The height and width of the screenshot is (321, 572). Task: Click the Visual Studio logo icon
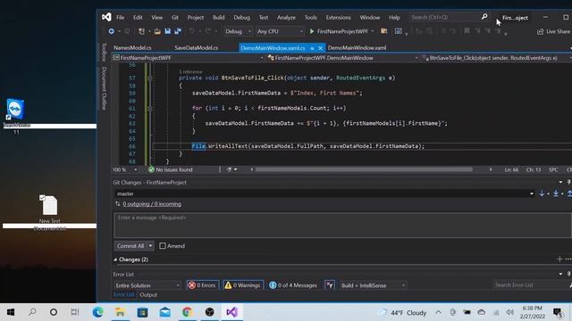click(x=106, y=17)
